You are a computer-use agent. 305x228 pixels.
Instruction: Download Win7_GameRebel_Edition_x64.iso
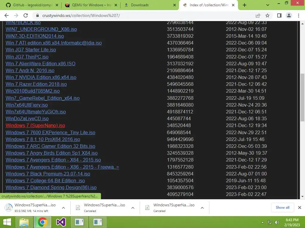click(43, 98)
